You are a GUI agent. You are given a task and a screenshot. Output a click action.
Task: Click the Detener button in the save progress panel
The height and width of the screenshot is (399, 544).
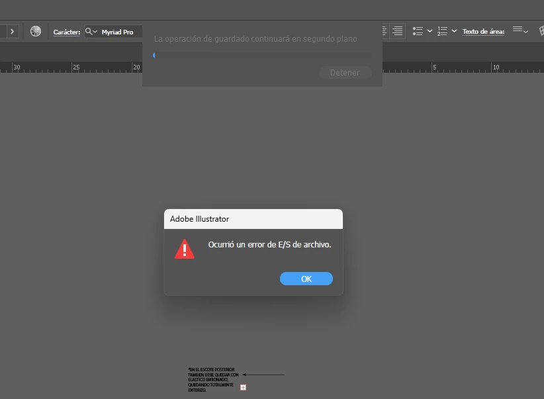tap(345, 73)
